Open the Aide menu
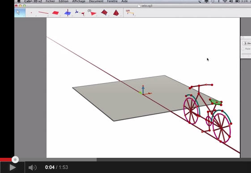 124,1
